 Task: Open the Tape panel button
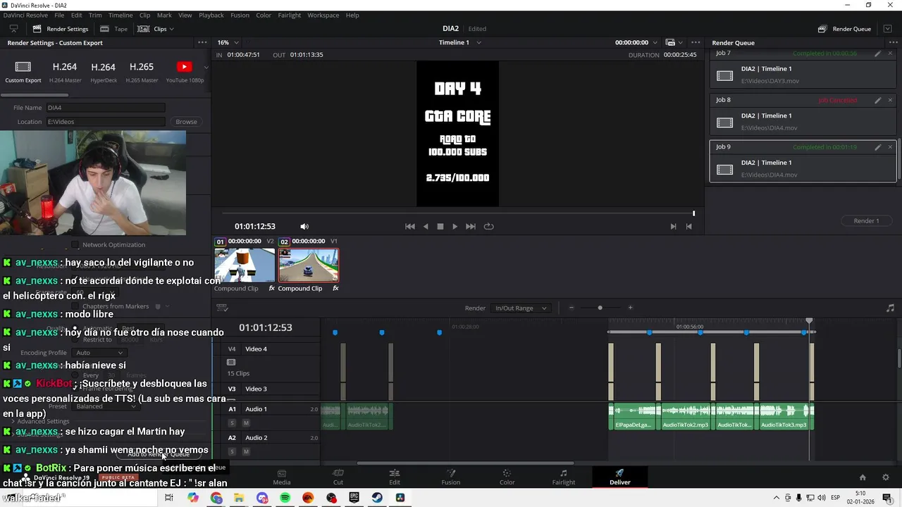pyautogui.click(x=113, y=29)
